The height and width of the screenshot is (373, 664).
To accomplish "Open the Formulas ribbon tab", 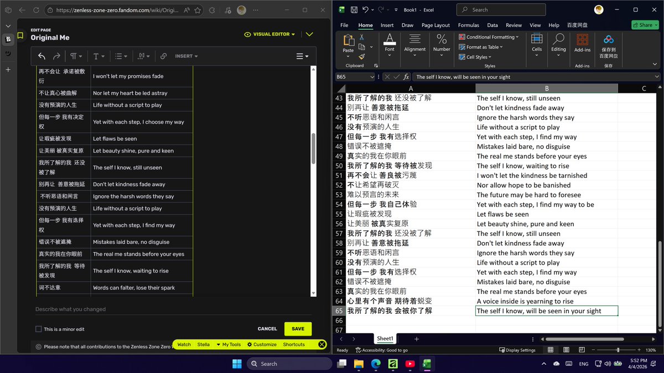I will [468, 25].
